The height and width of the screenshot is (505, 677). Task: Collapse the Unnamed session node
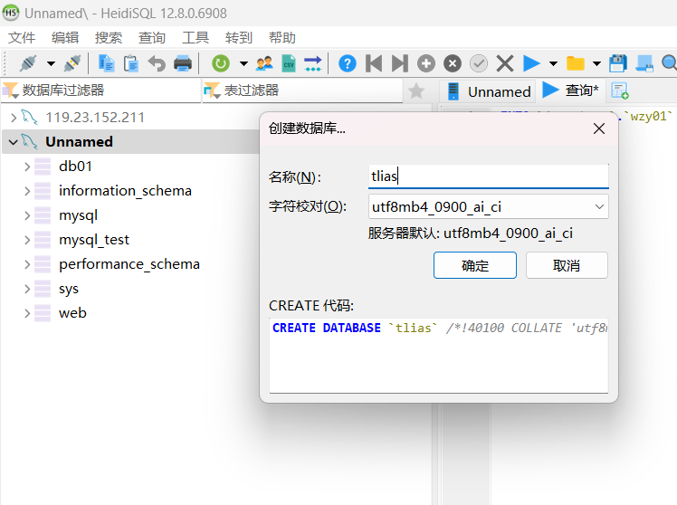[x=14, y=142]
